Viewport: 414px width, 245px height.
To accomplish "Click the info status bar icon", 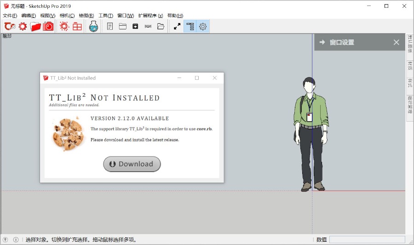I will (16, 240).
